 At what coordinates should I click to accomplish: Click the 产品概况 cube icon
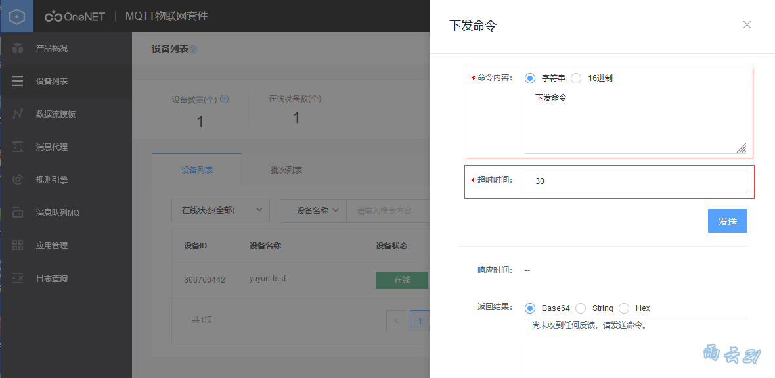tap(18, 49)
